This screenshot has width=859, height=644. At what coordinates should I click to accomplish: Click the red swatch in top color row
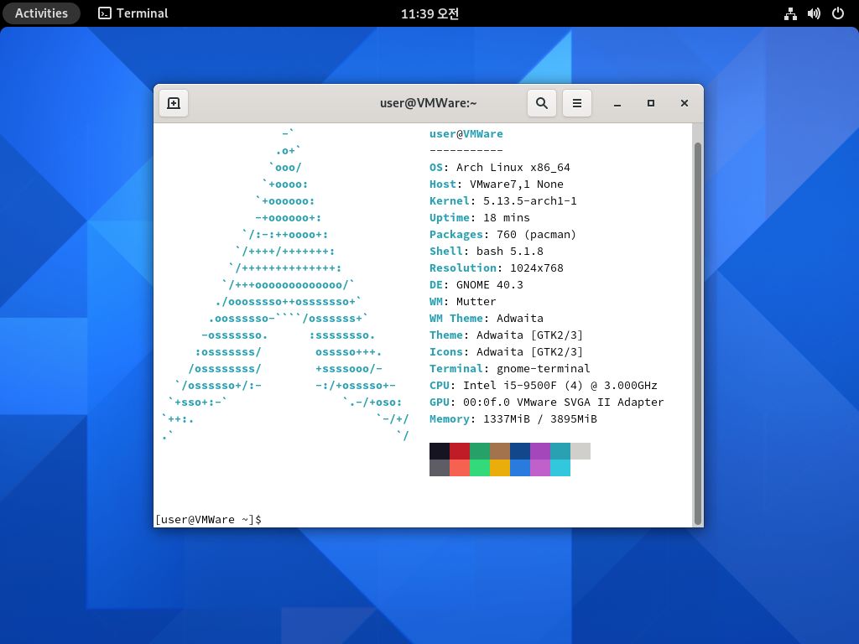[460, 451]
